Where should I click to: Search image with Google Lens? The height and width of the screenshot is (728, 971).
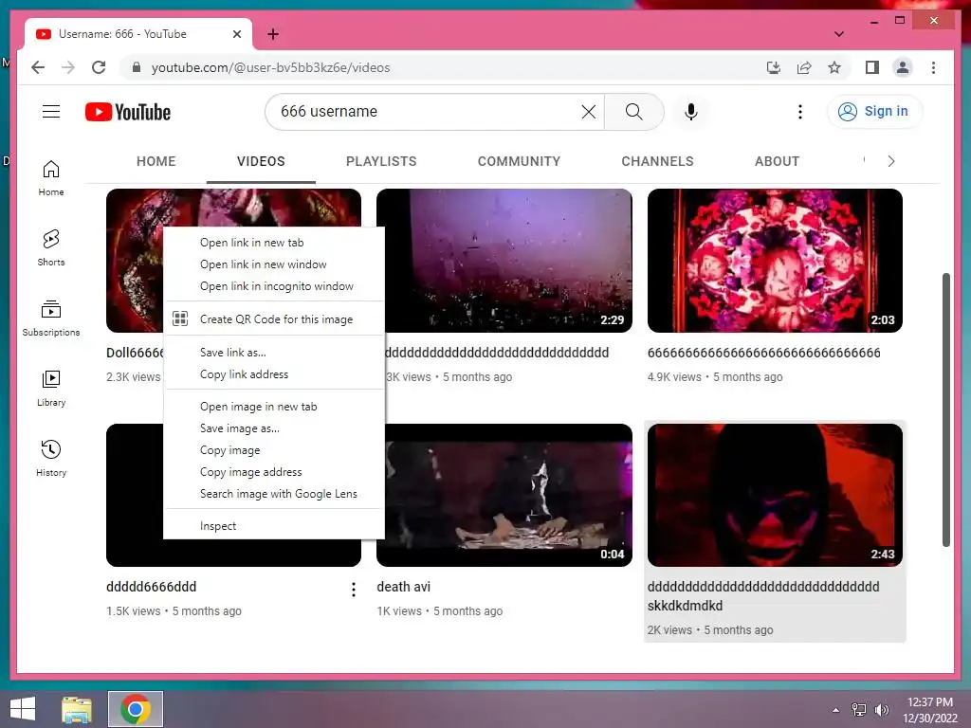(x=274, y=493)
